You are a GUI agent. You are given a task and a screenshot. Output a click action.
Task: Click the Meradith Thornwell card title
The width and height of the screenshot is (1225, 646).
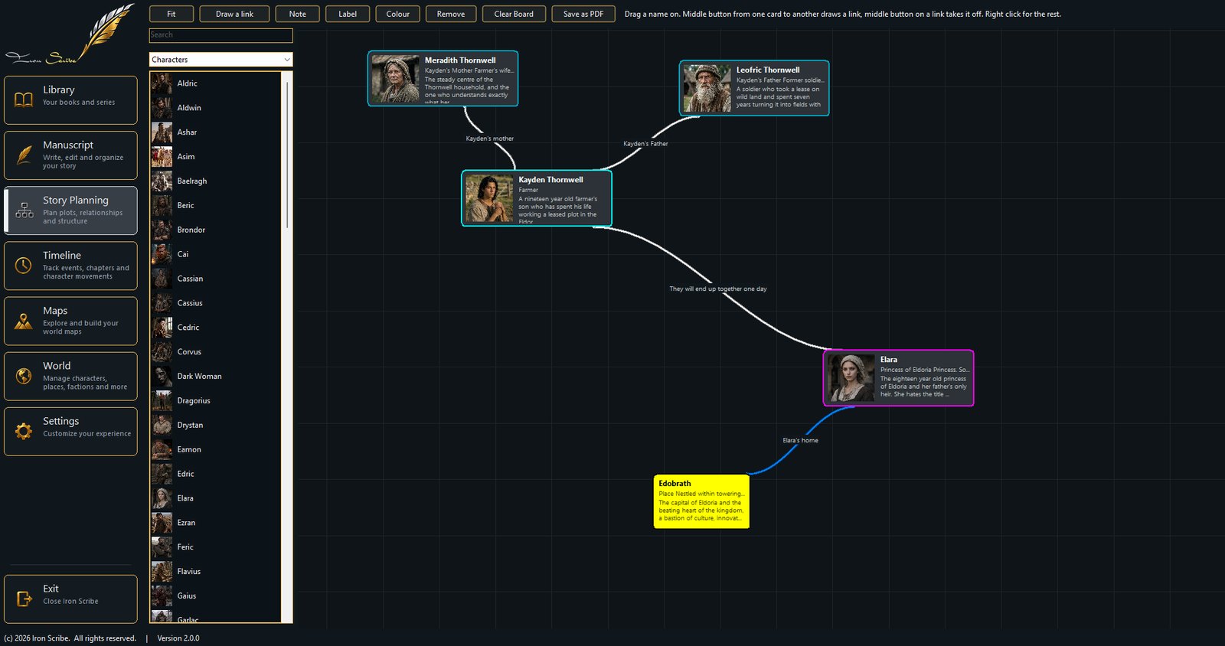[460, 60]
